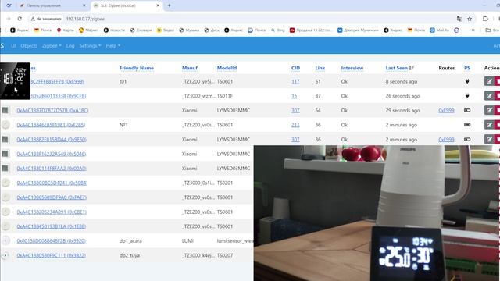Expand the Help navbar dropdown
The width and height of the screenshot is (500, 281).
point(112,46)
